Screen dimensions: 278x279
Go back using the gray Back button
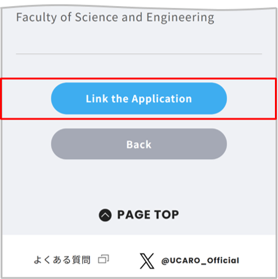(x=139, y=144)
